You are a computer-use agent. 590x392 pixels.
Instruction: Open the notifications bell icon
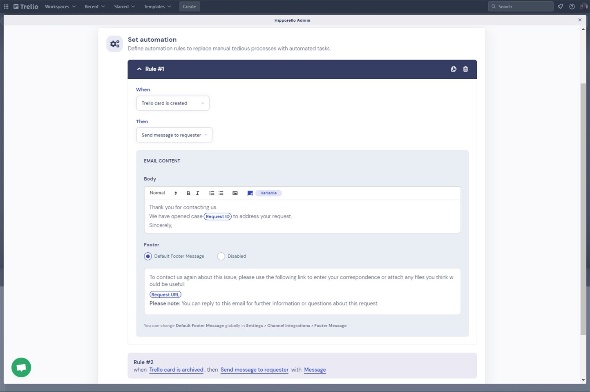tap(560, 7)
